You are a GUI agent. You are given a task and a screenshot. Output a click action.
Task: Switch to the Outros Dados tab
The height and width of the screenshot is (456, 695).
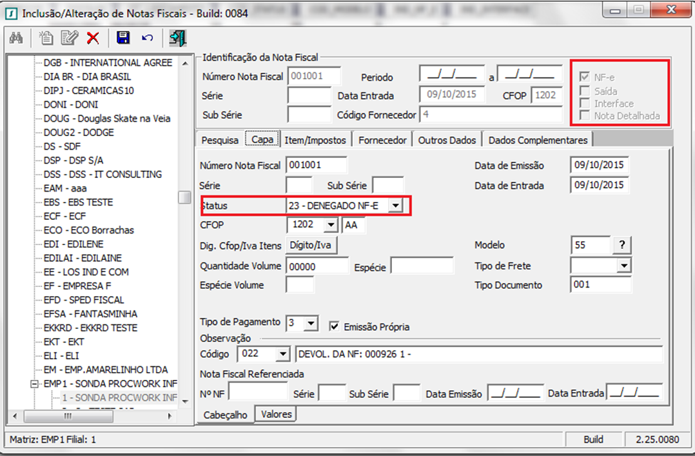coord(447,140)
